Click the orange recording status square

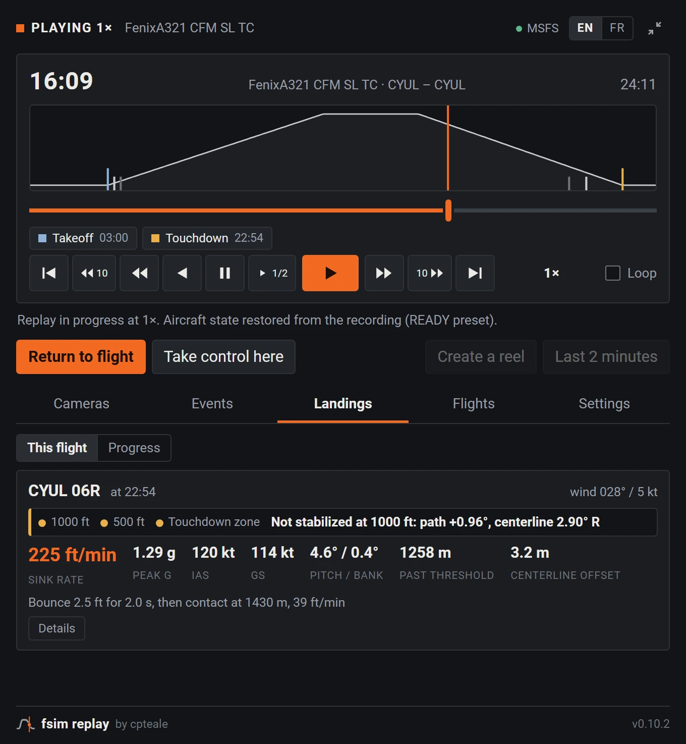pos(20,28)
